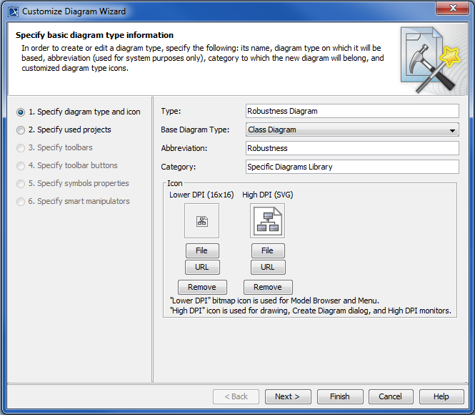Cancel the wizard
The height and width of the screenshot is (415, 475).
pyautogui.click(x=391, y=397)
